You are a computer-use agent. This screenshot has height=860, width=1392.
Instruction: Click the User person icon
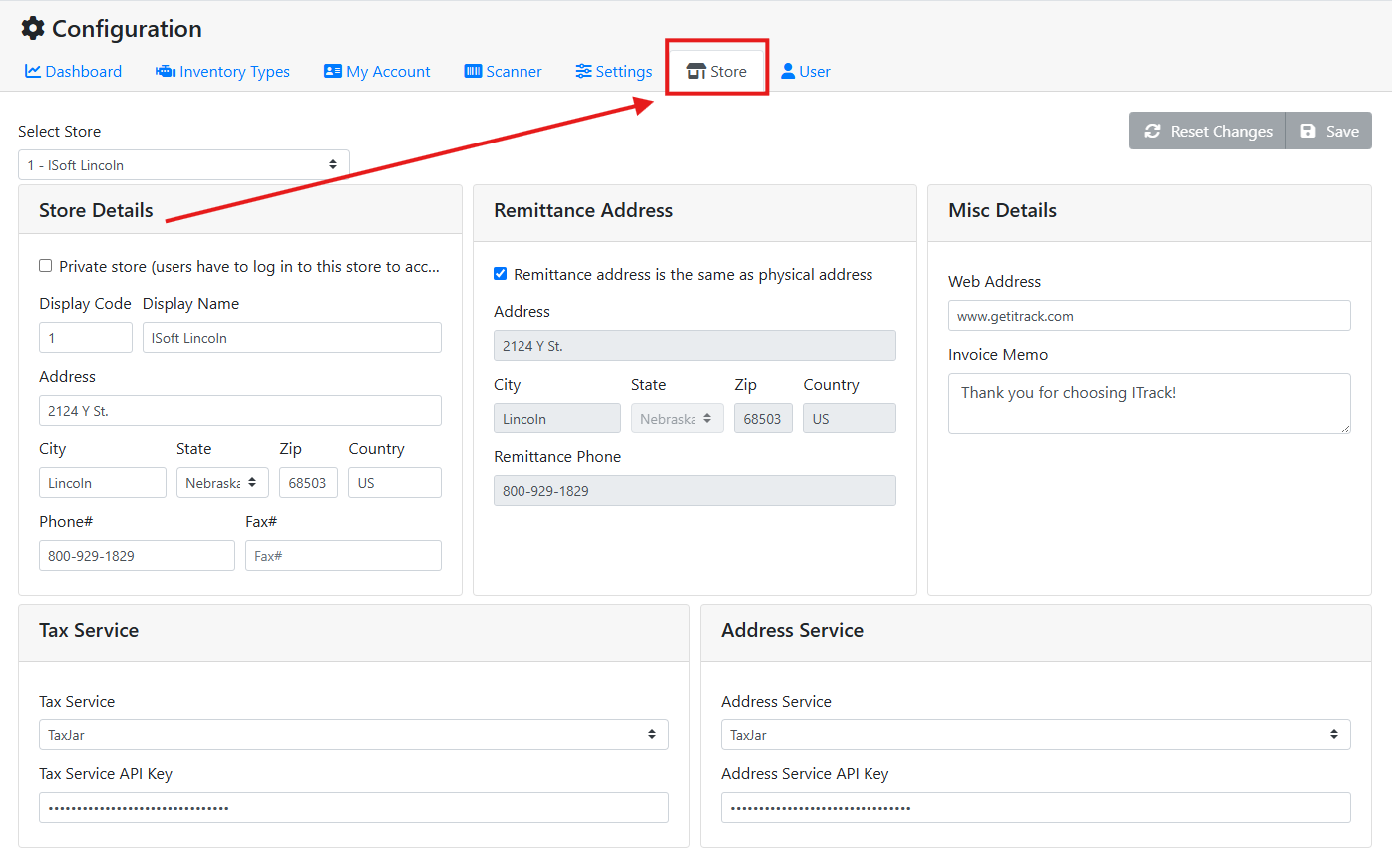[x=788, y=72]
